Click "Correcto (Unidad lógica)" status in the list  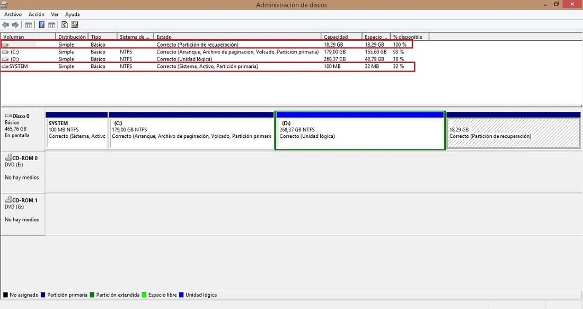pos(184,59)
